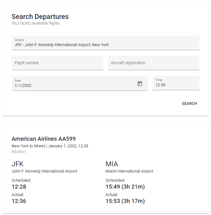The height and width of the screenshot is (215, 211).
Task: Click John F. Kennedy International Airport result label
Action: click(44, 171)
